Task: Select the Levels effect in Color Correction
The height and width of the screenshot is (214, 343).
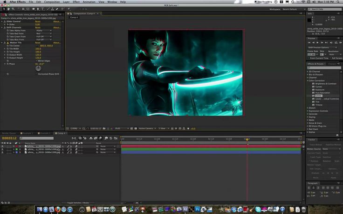Action: (x=318, y=95)
